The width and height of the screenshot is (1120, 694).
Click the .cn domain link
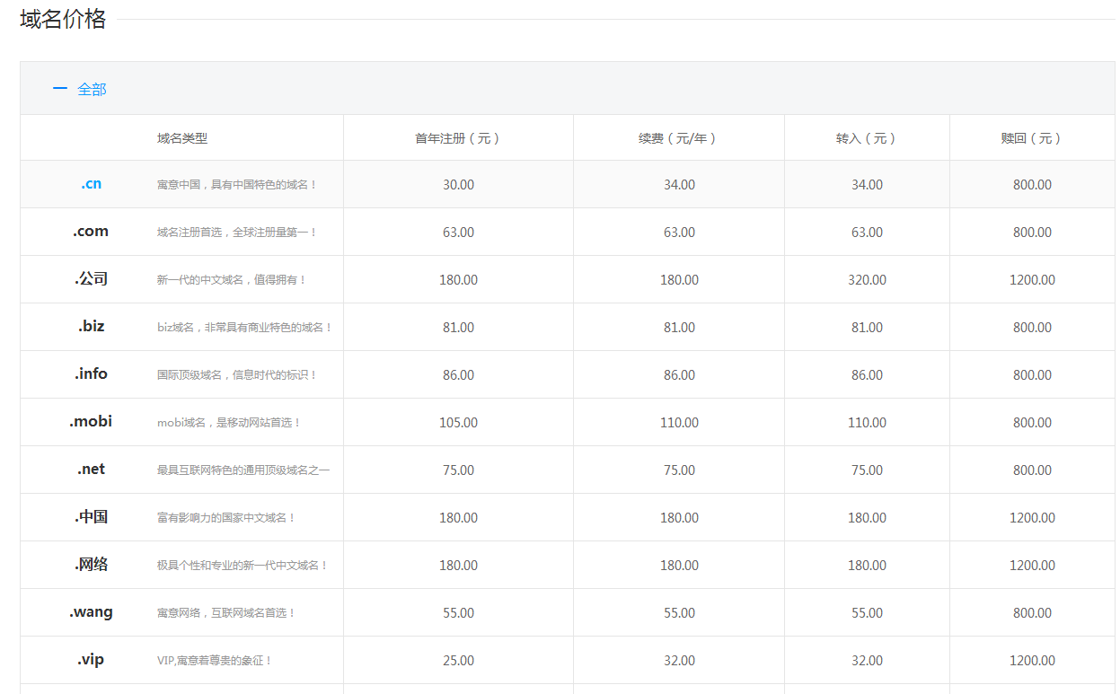91,184
